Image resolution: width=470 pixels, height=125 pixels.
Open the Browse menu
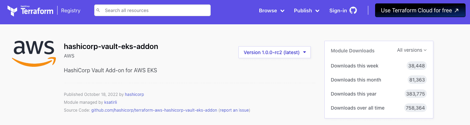click(x=272, y=11)
